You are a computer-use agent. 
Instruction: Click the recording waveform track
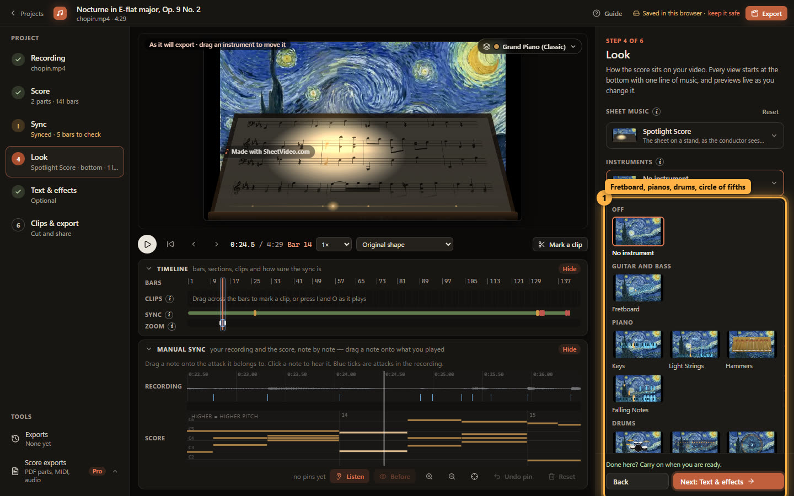[x=384, y=389]
